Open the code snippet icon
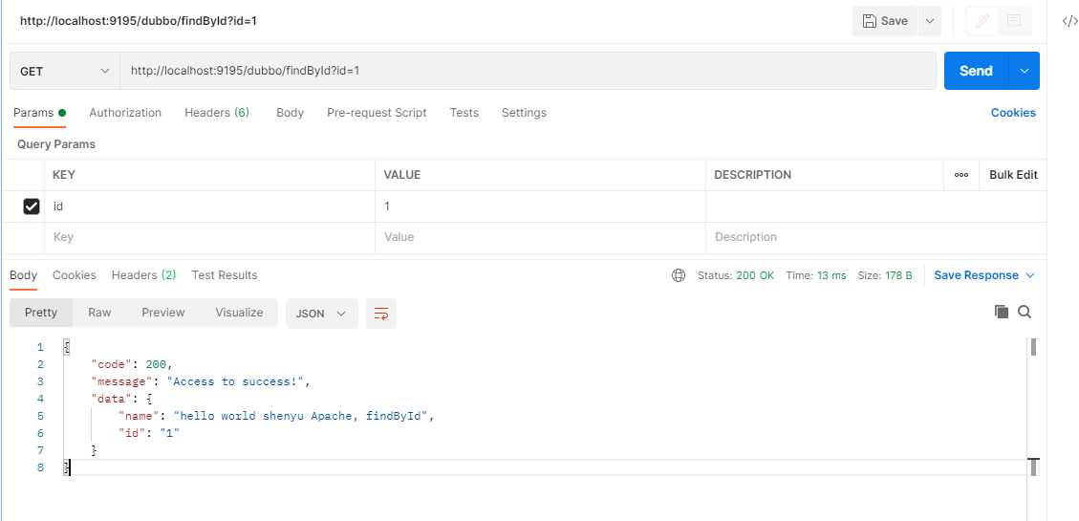The image size is (1079, 521). point(1069,21)
